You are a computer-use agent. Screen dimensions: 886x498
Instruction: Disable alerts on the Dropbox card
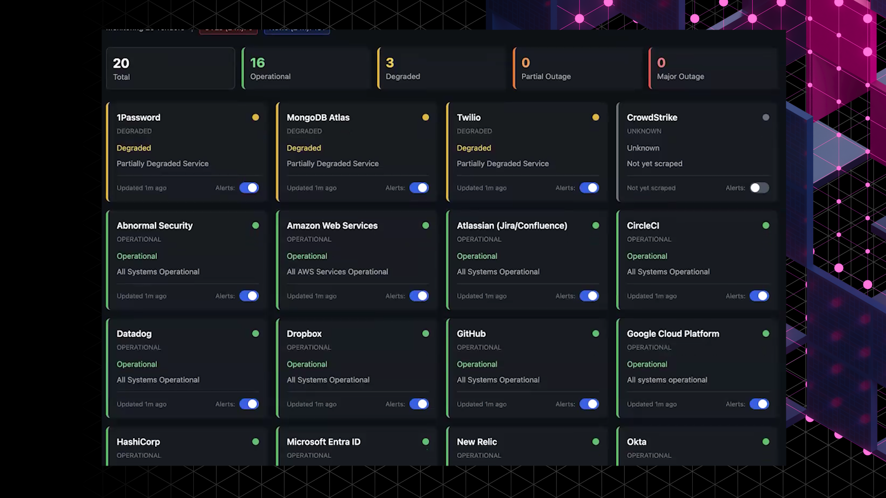click(x=419, y=404)
